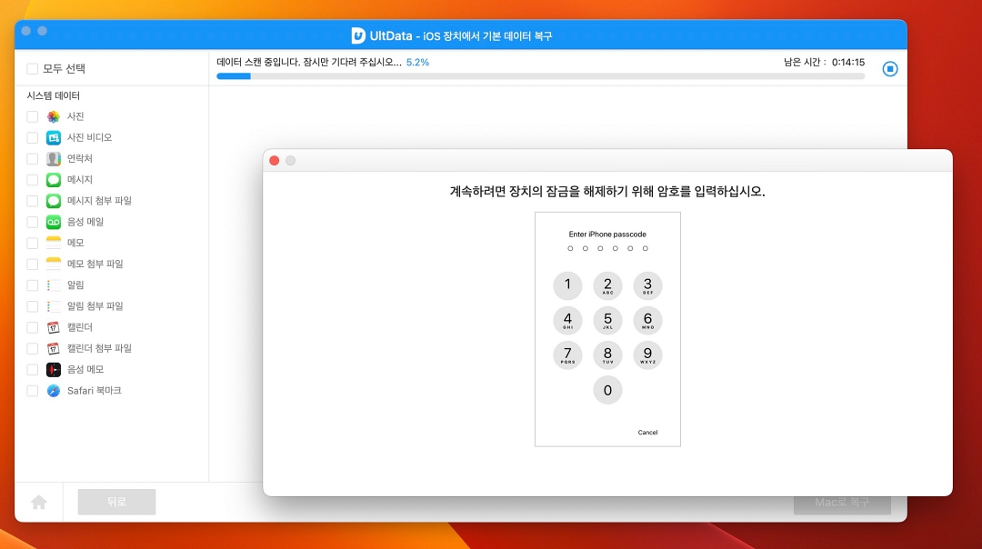Click the passcode prompt heading in the dialog
982x549 pixels.
[x=607, y=192]
